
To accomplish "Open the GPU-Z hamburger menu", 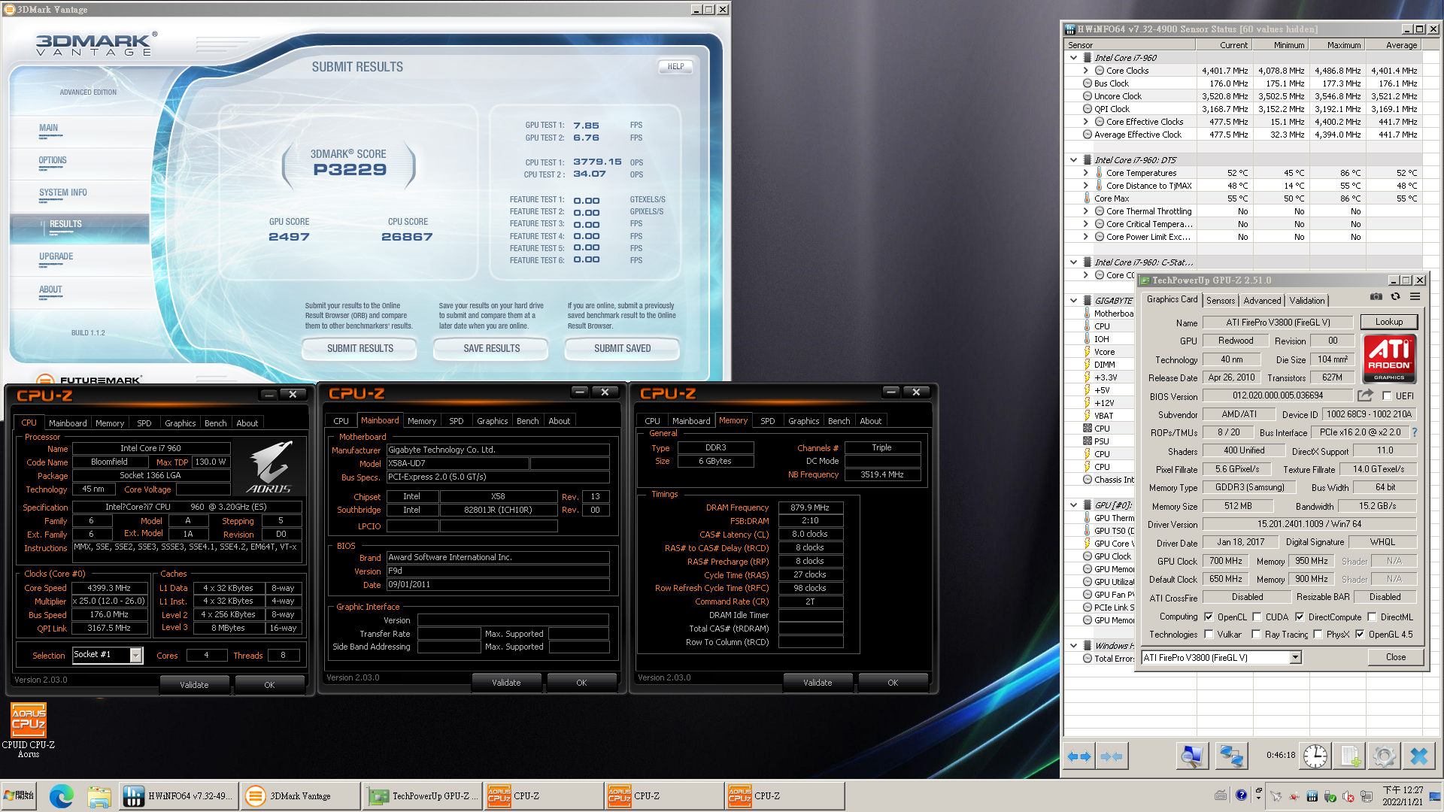I will click(1415, 297).
